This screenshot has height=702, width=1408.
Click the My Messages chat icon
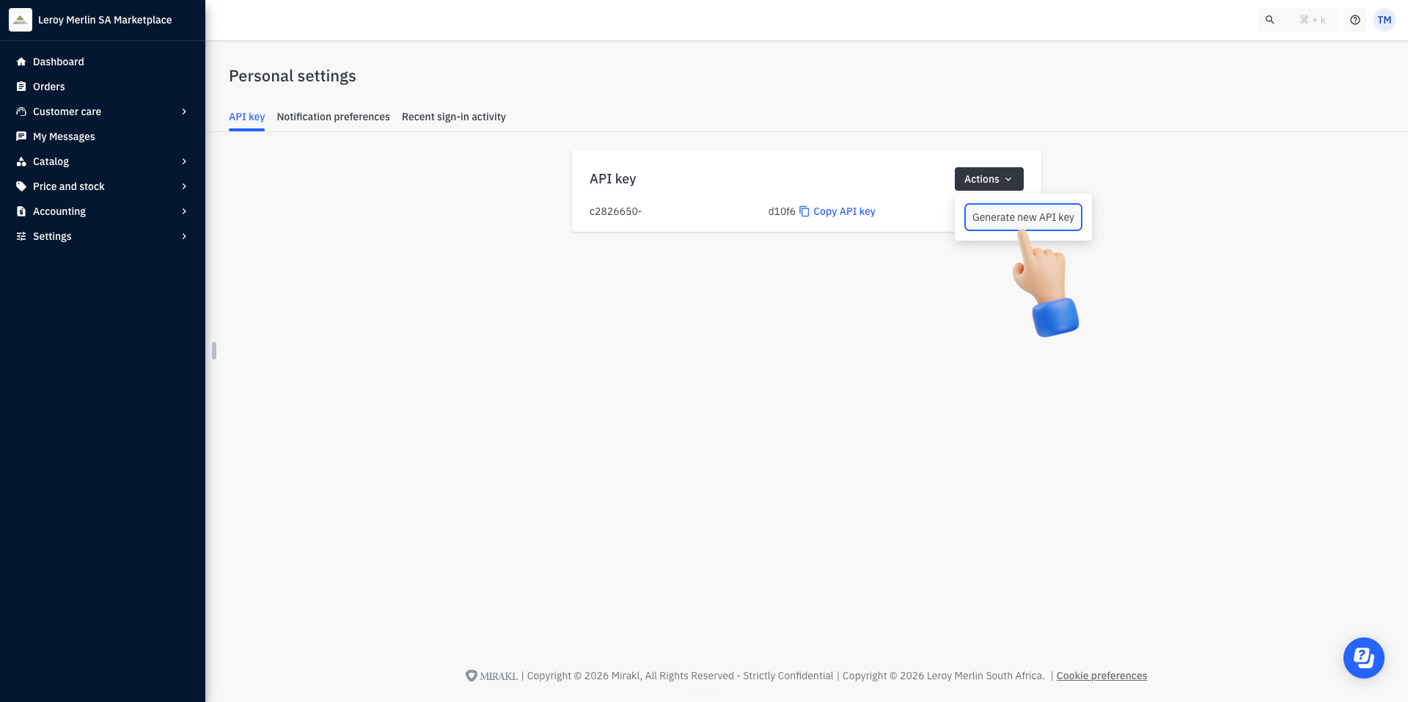[21, 136]
